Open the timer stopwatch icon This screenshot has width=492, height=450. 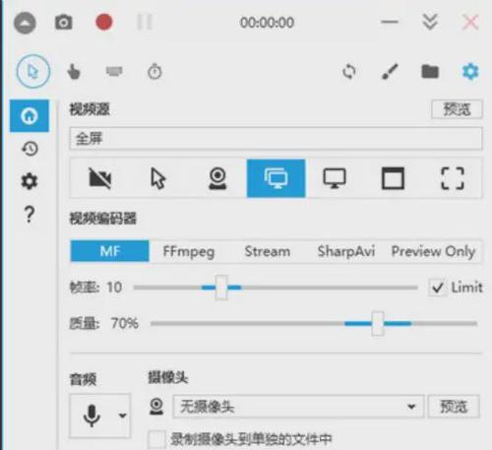[x=154, y=72]
